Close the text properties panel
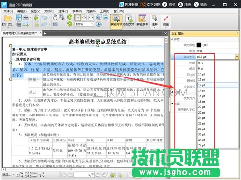Viewport: 241px width, 180px height. pos(237,33)
